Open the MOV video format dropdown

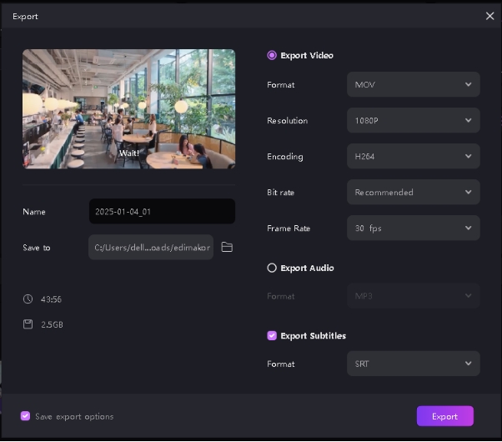[413, 85]
